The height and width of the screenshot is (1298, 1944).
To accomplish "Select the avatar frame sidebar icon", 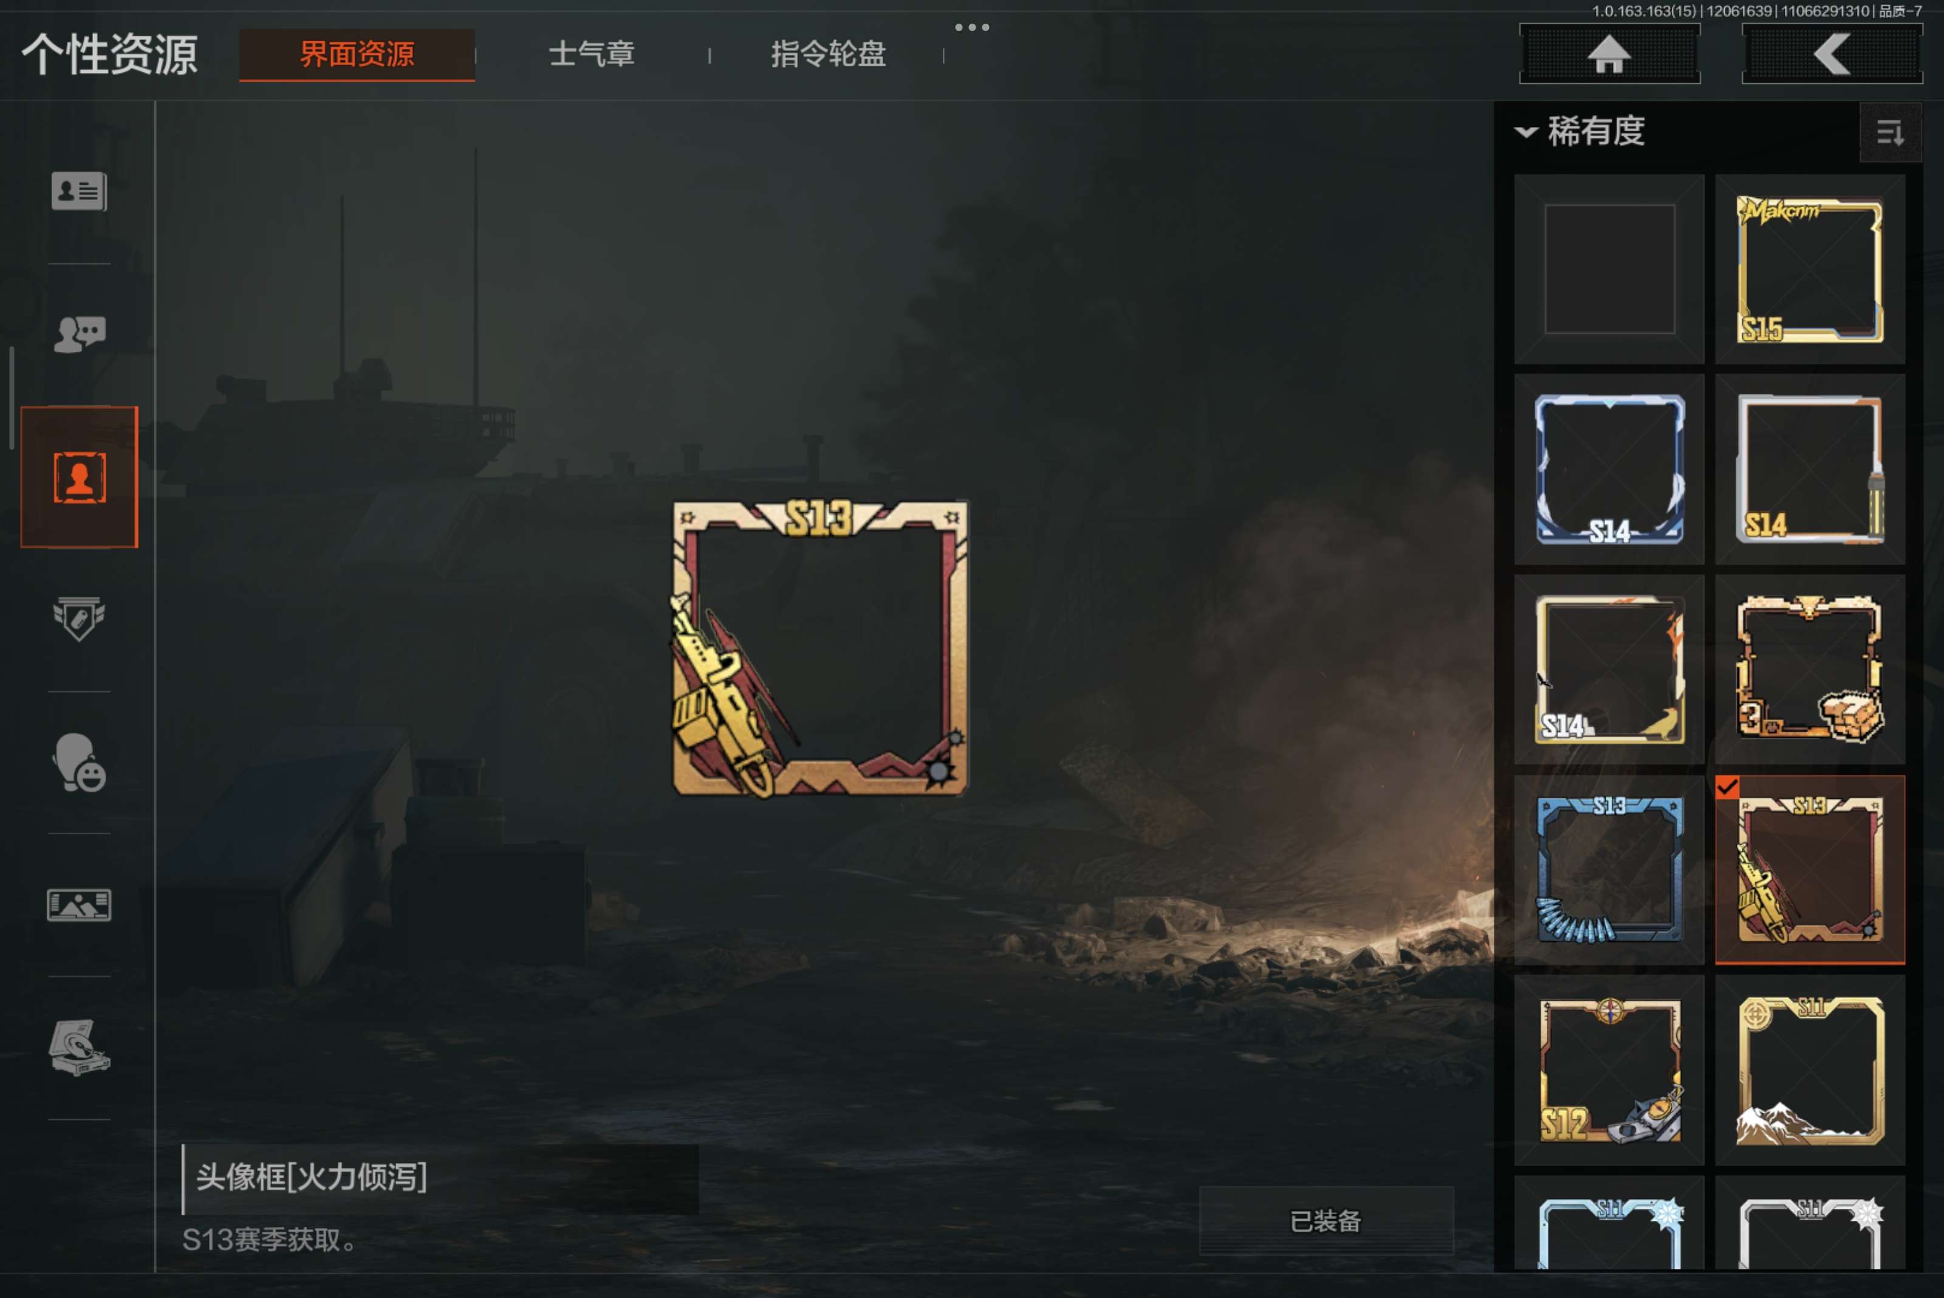I will coord(80,477).
